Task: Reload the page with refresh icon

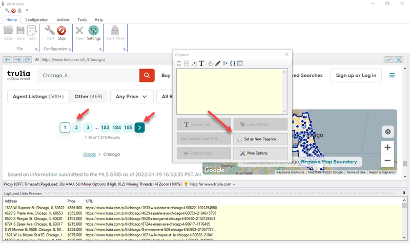Action: pyautogui.click(x=27, y=59)
